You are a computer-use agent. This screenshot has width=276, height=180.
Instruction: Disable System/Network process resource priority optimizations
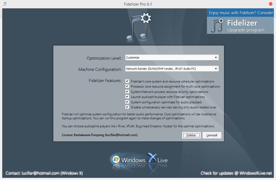[127, 92]
